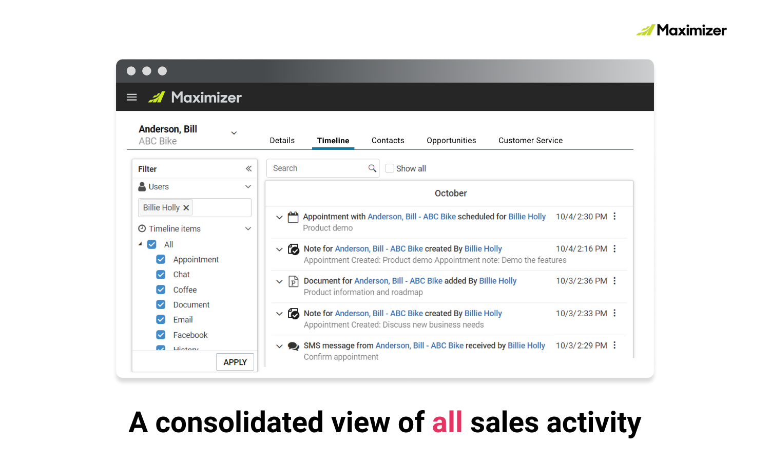The width and height of the screenshot is (770, 462).
Task: Open the Billie Holly link on the SMS entry
Action: (x=526, y=345)
